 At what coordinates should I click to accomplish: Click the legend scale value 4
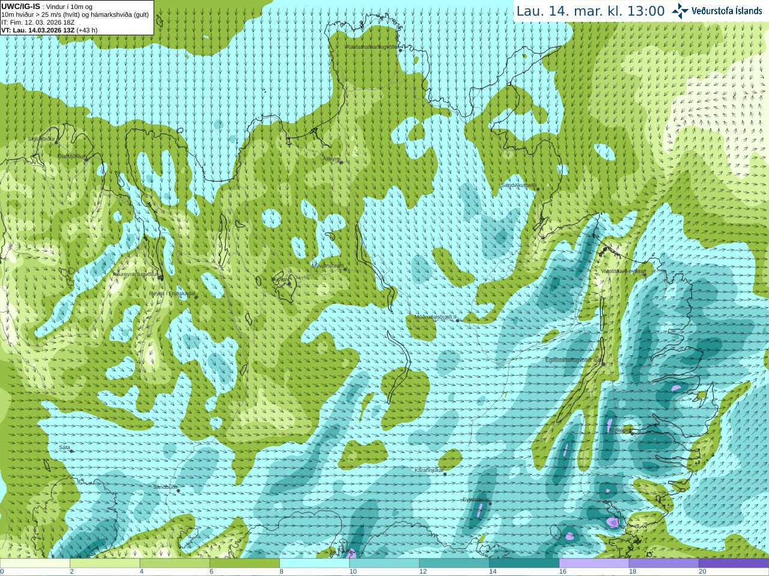click(x=141, y=572)
